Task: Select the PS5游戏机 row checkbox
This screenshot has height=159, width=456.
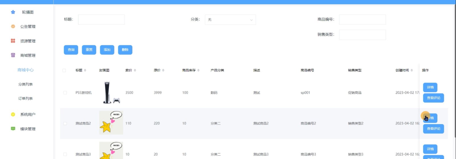Action: click(65, 93)
